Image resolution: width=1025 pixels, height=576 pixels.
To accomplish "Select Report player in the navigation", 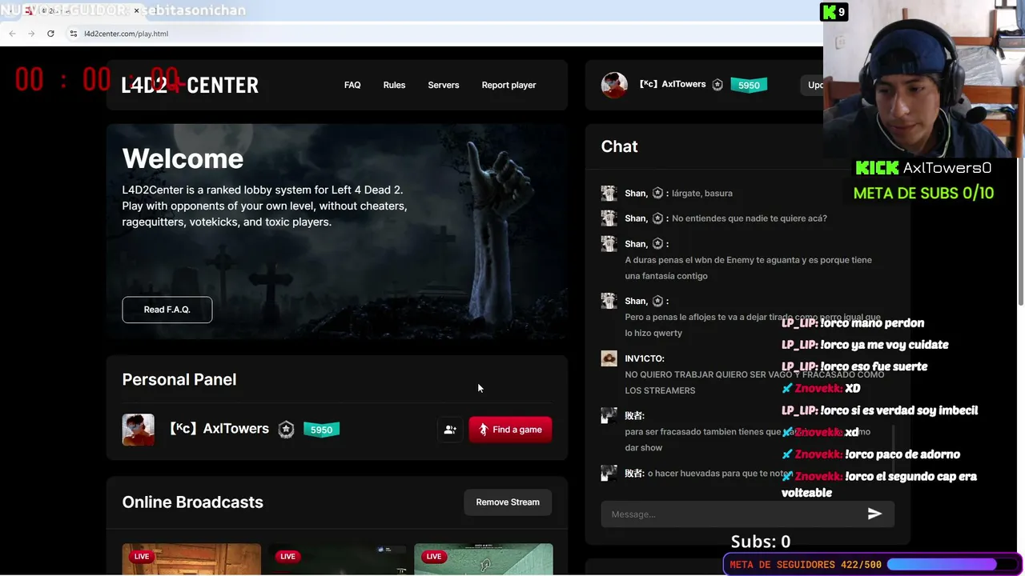I will tap(508, 85).
